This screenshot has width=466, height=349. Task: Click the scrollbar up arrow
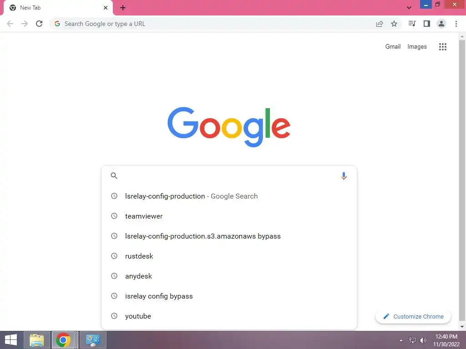pos(462,36)
